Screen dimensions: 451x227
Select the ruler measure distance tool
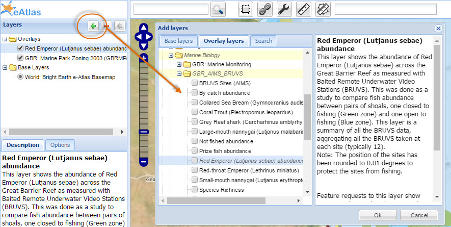304,10
